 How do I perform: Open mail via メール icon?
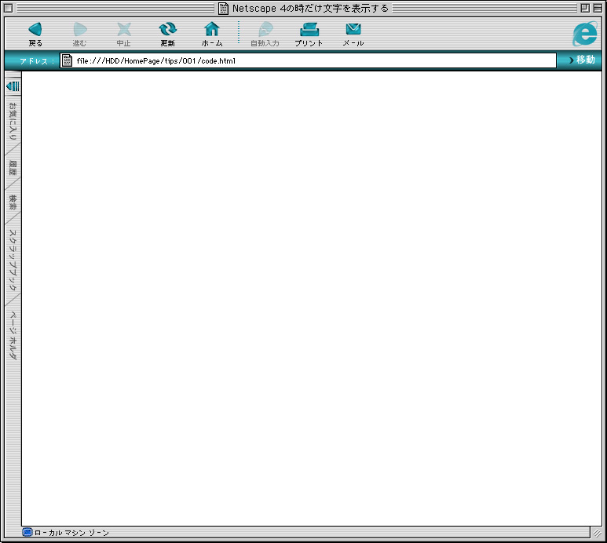pyautogui.click(x=353, y=29)
